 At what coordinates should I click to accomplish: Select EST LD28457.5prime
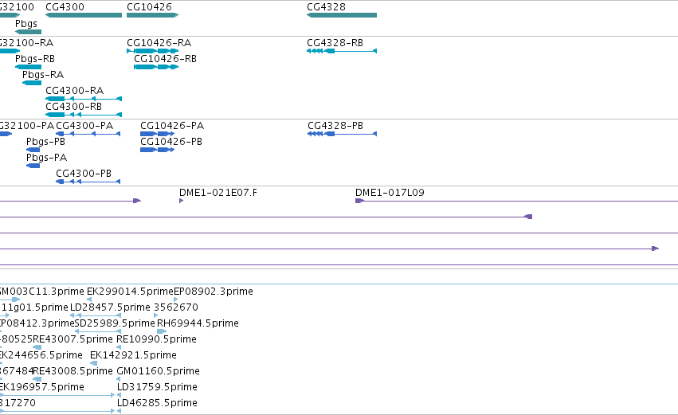click(96, 315)
